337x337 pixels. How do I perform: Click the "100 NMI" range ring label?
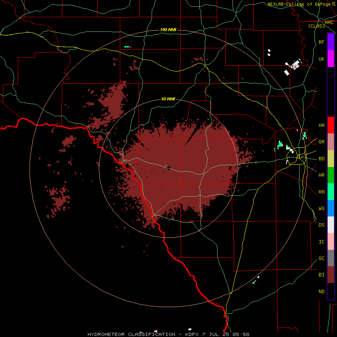pyautogui.click(x=168, y=30)
